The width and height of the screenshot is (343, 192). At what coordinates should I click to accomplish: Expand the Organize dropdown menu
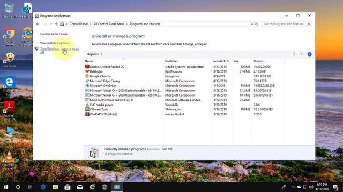(x=94, y=54)
